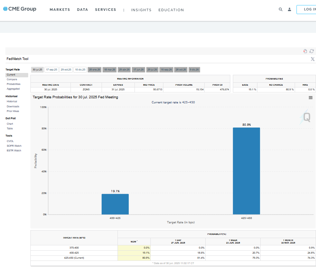Image resolution: width=316 pixels, height=267 pixels.
Task: Open the Historical sidebar link
Action: [x=12, y=102]
